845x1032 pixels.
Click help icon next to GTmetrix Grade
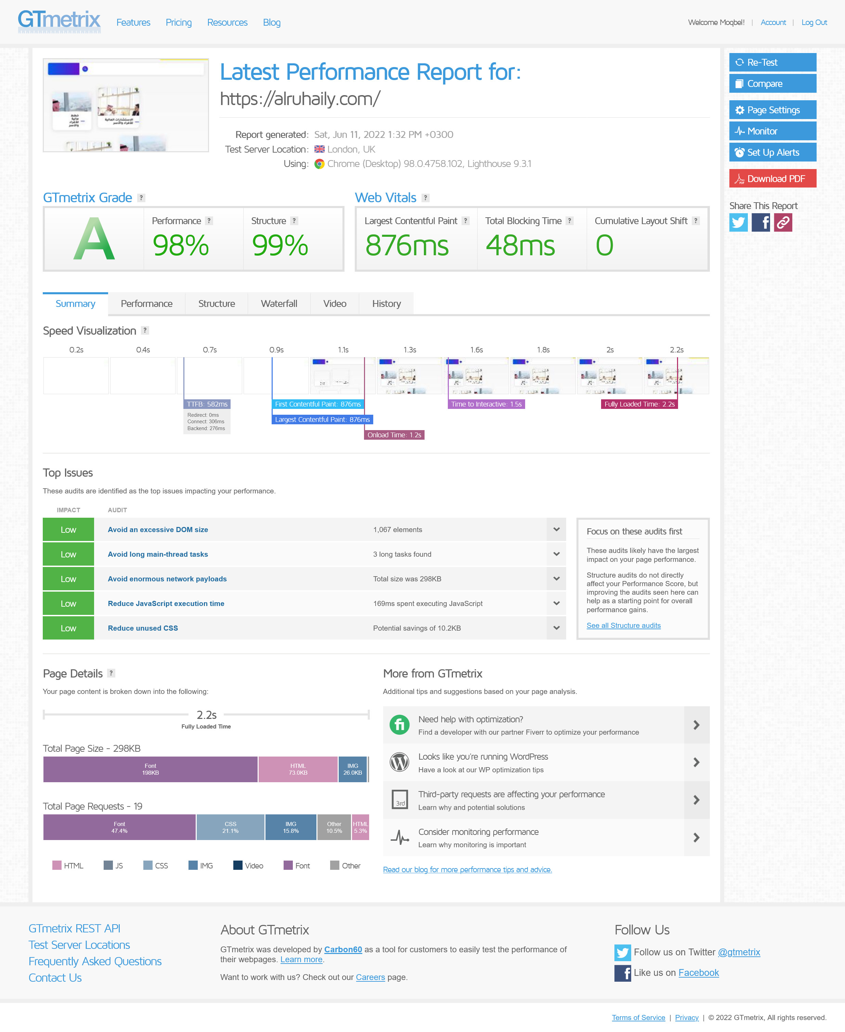coord(141,198)
